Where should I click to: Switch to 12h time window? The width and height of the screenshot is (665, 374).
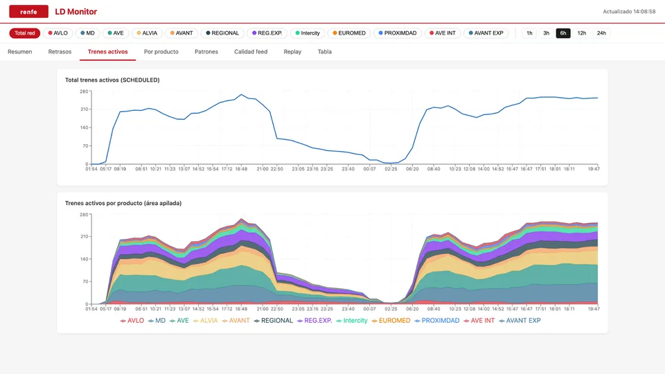pos(581,33)
